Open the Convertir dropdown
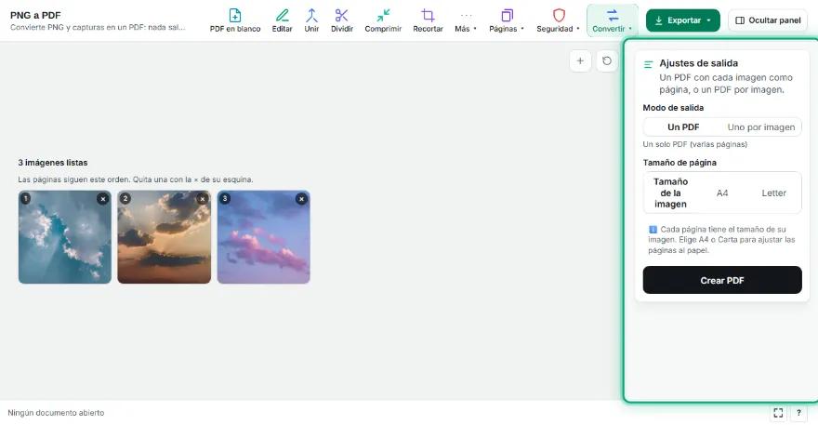 (x=612, y=20)
